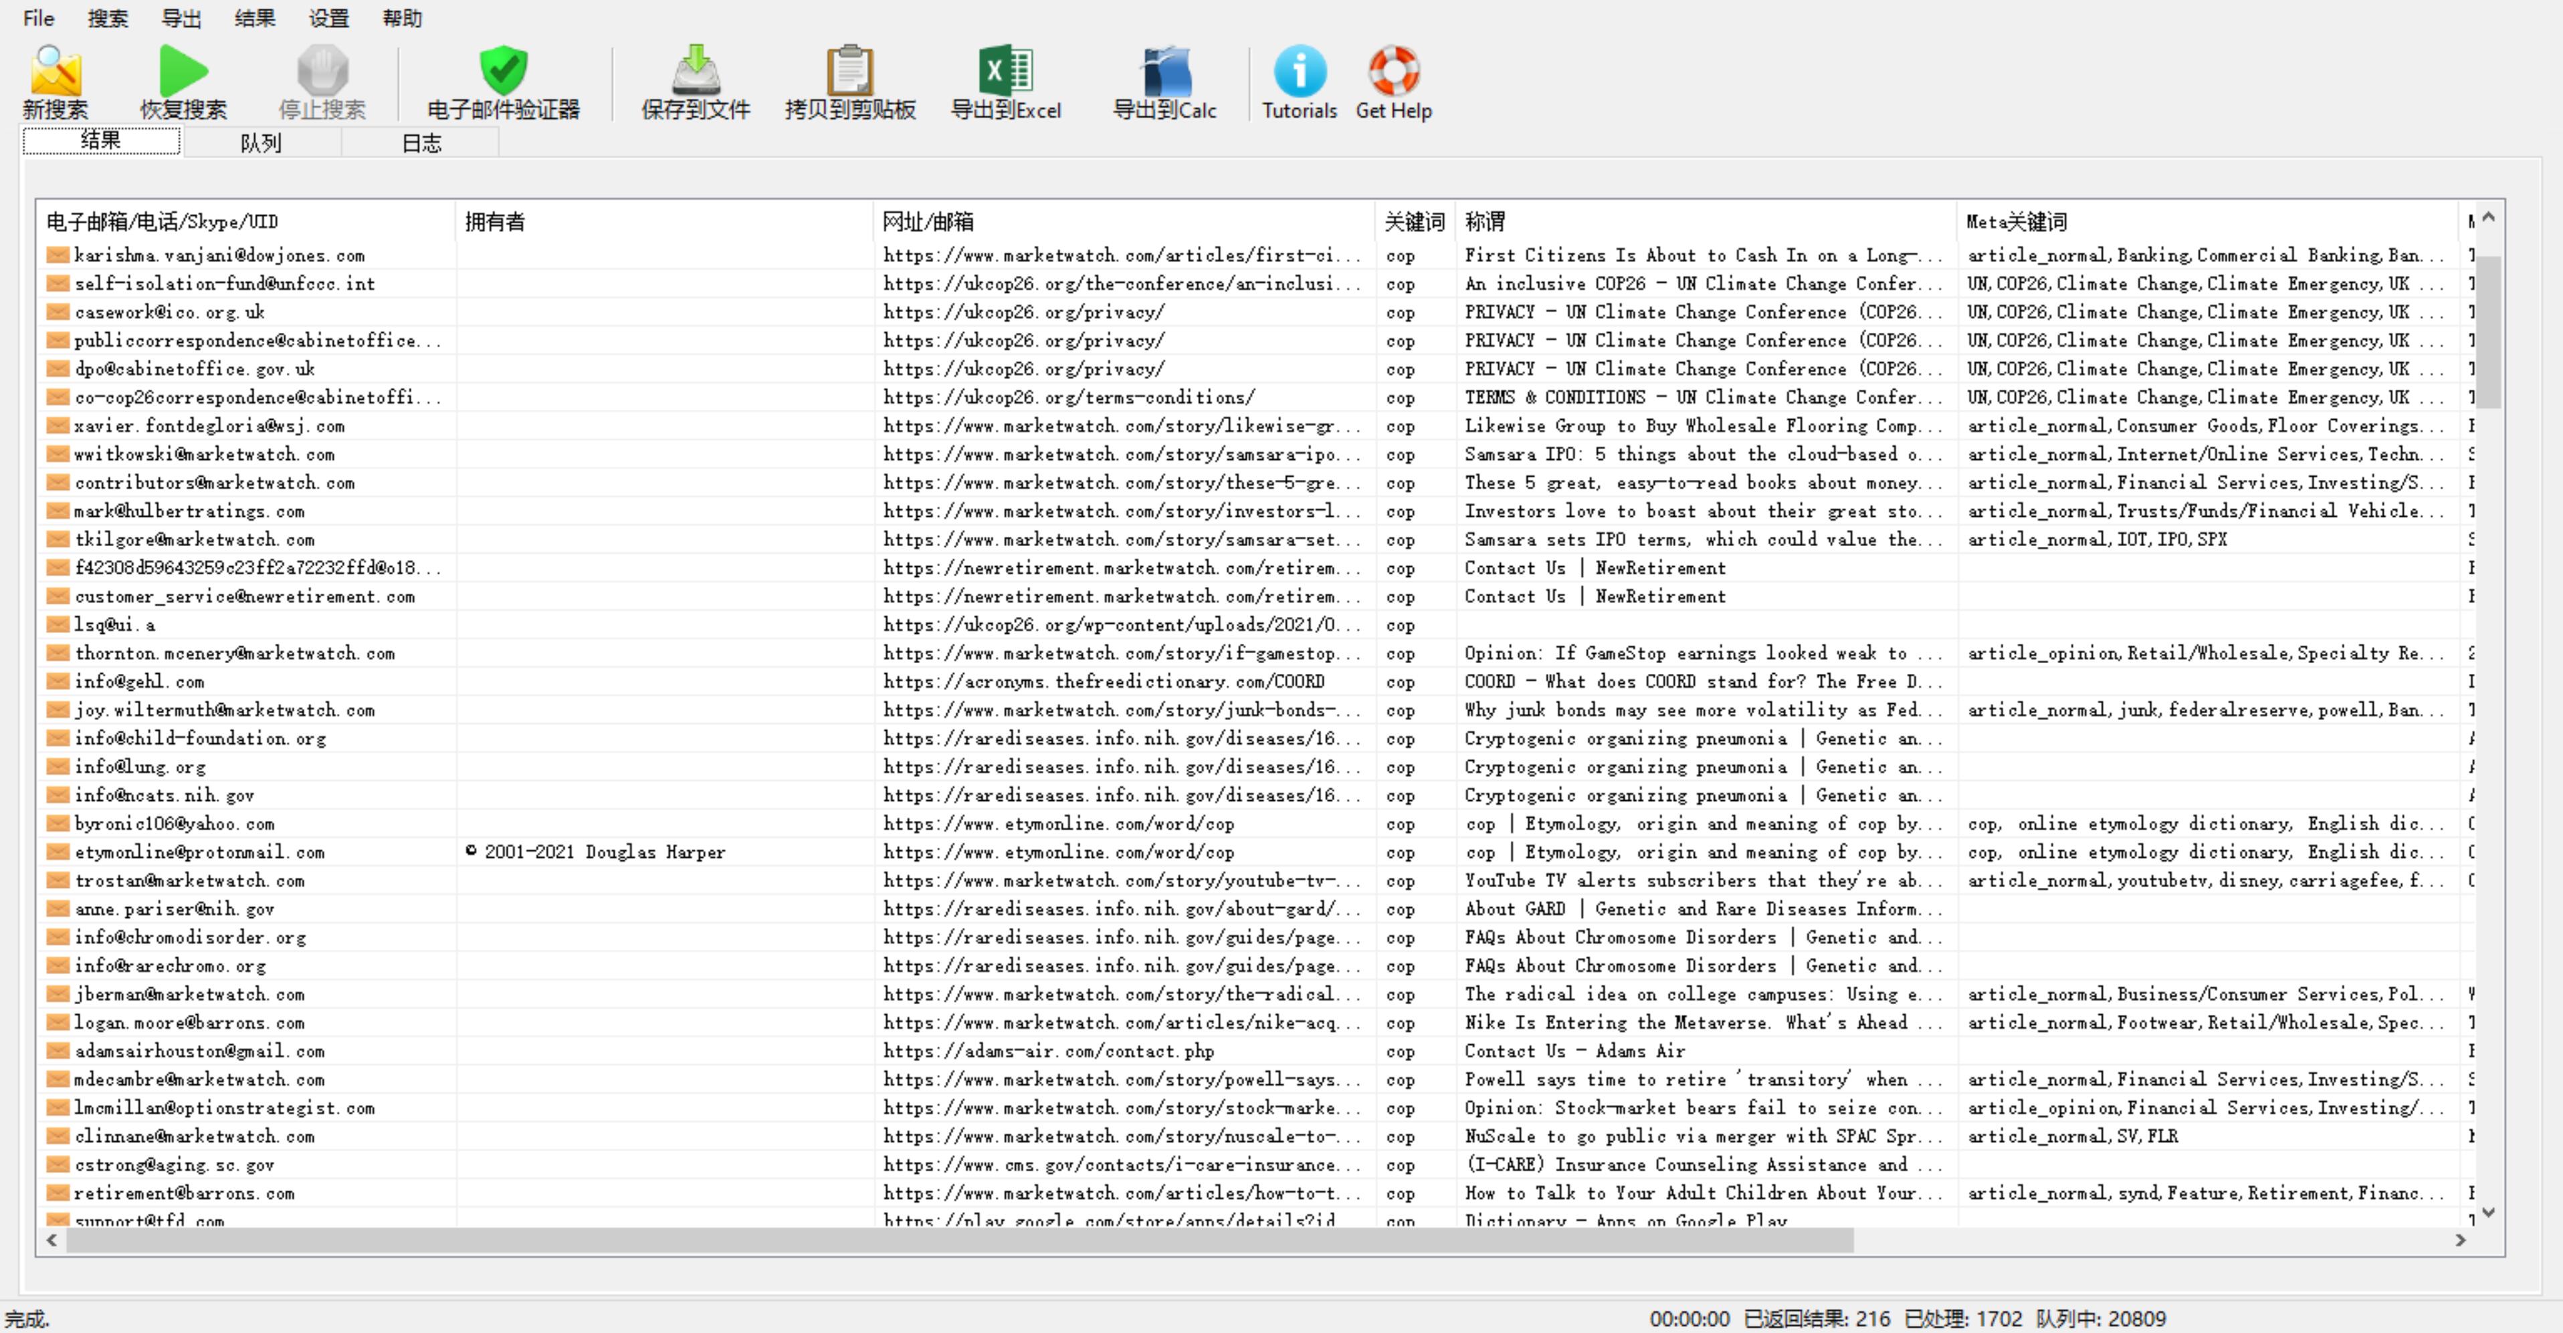Image resolution: width=2563 pixels, height=1333 pixels.
Task: Click envelope icon for lsq@ui.a
Action: (59, 625)
